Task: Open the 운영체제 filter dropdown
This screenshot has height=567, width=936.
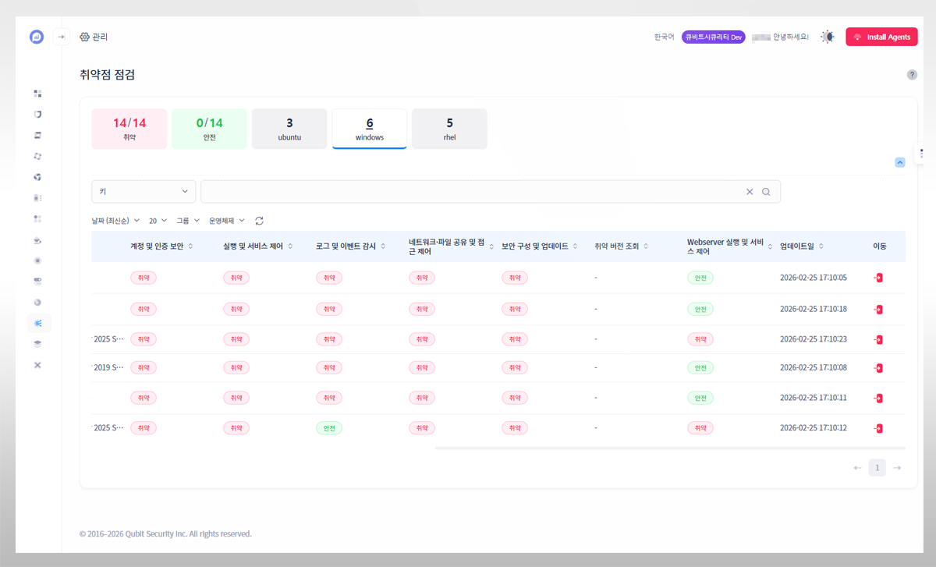Action: [226, 221]
